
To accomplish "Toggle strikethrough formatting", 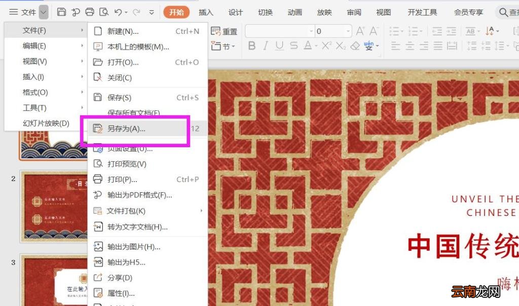I will 293,46.
